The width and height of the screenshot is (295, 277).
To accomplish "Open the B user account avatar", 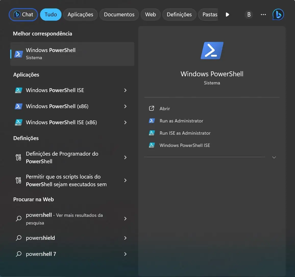I will (249, 15).
